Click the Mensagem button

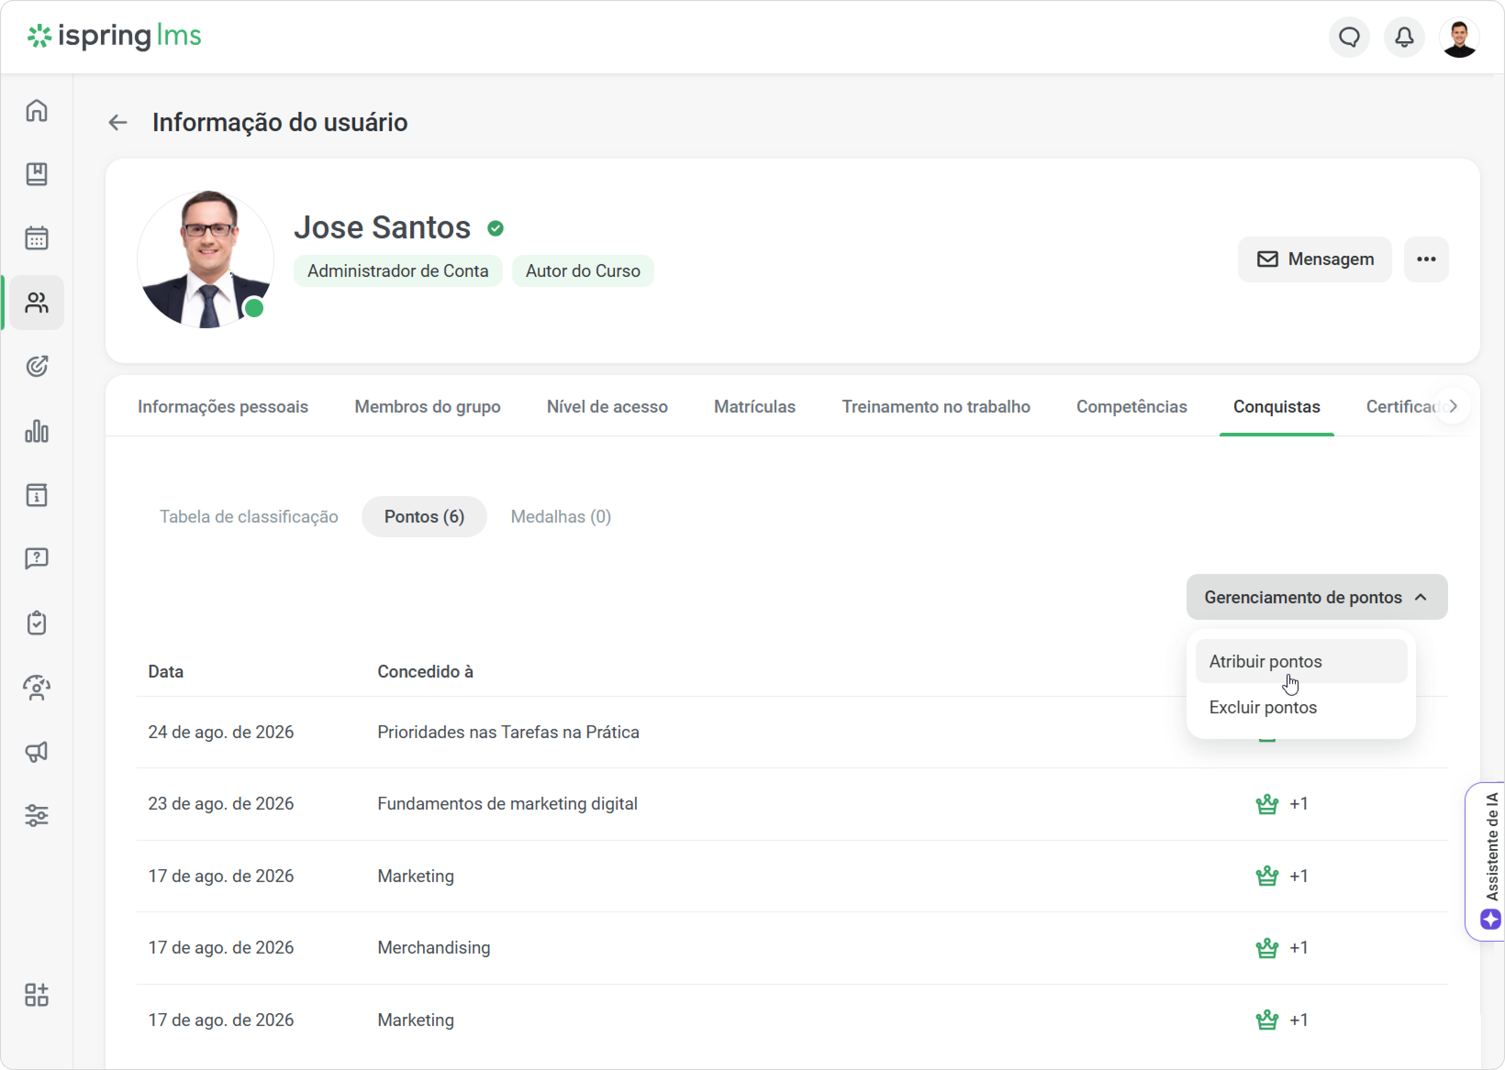pyautogui.click(x=1315, y=259)
